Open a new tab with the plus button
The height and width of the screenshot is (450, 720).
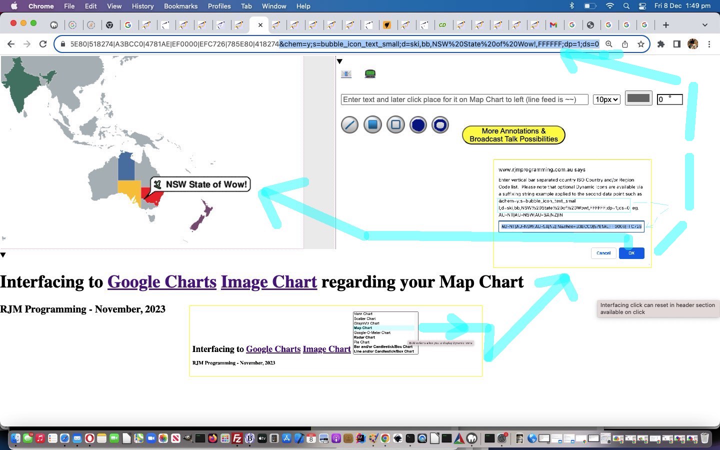666,25
